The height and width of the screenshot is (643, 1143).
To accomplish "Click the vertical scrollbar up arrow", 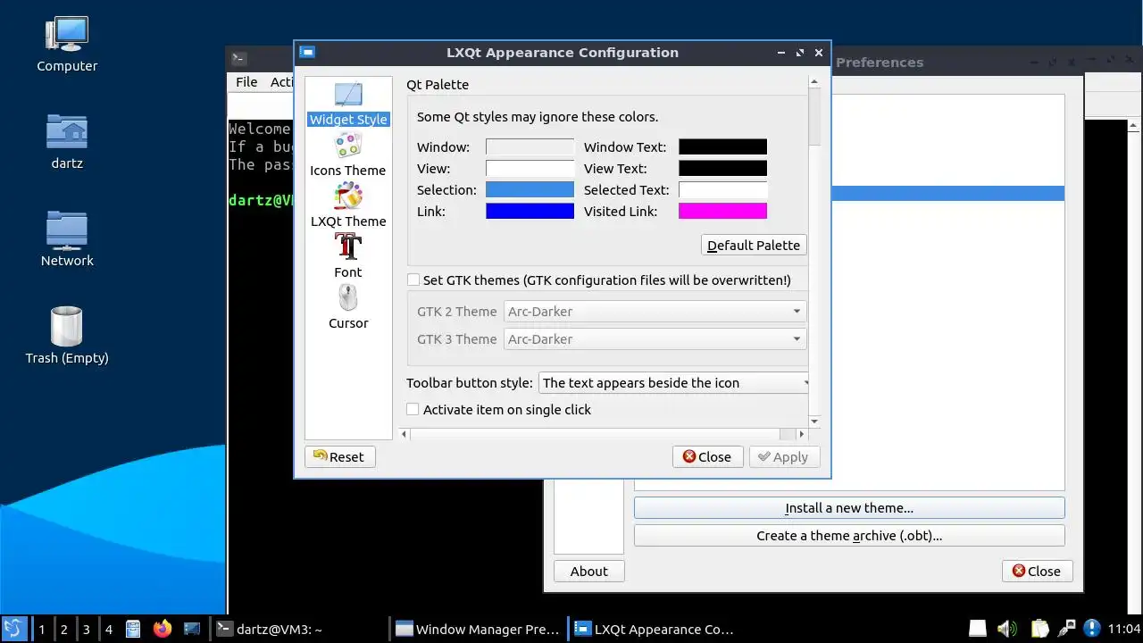I will [x=814, y=82].
